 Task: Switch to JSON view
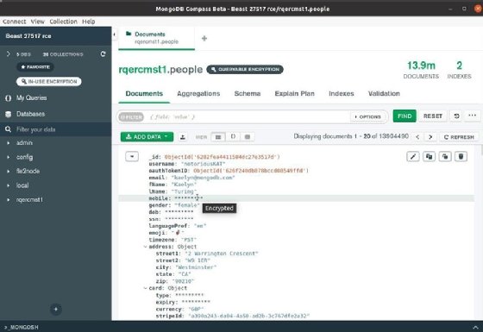point(233,137)
